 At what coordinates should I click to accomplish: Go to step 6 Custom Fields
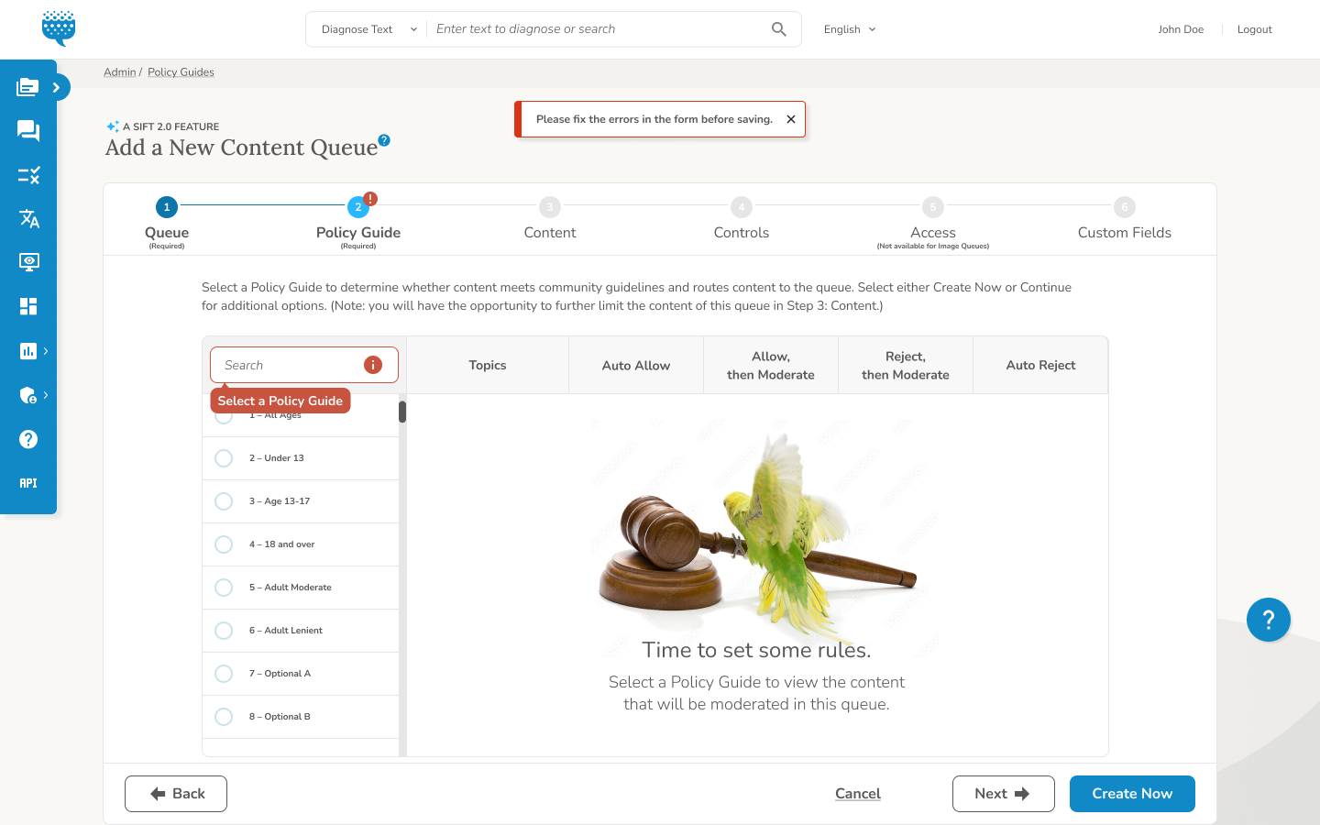1125,220
